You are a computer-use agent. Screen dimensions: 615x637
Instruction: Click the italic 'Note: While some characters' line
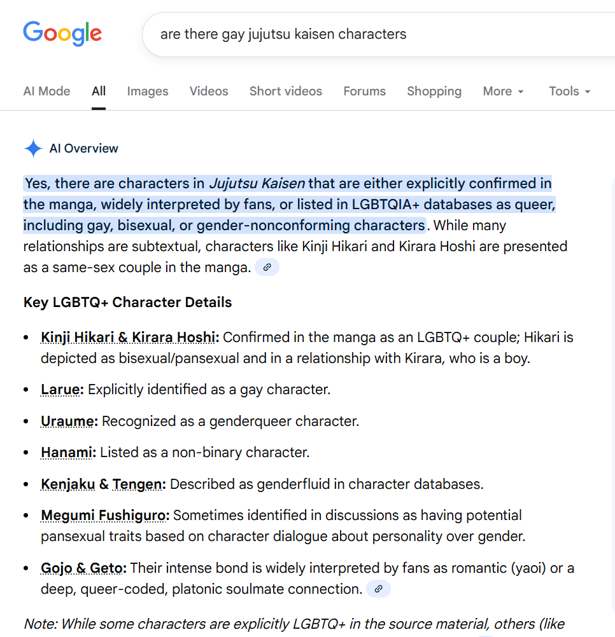tap(294, 624)
